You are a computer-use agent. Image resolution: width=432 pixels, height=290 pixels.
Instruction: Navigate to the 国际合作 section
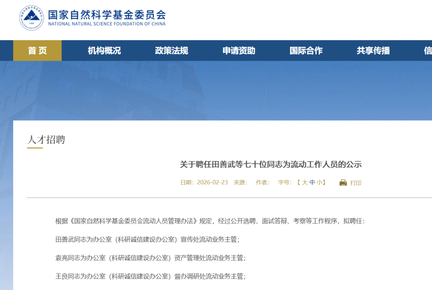306,51
